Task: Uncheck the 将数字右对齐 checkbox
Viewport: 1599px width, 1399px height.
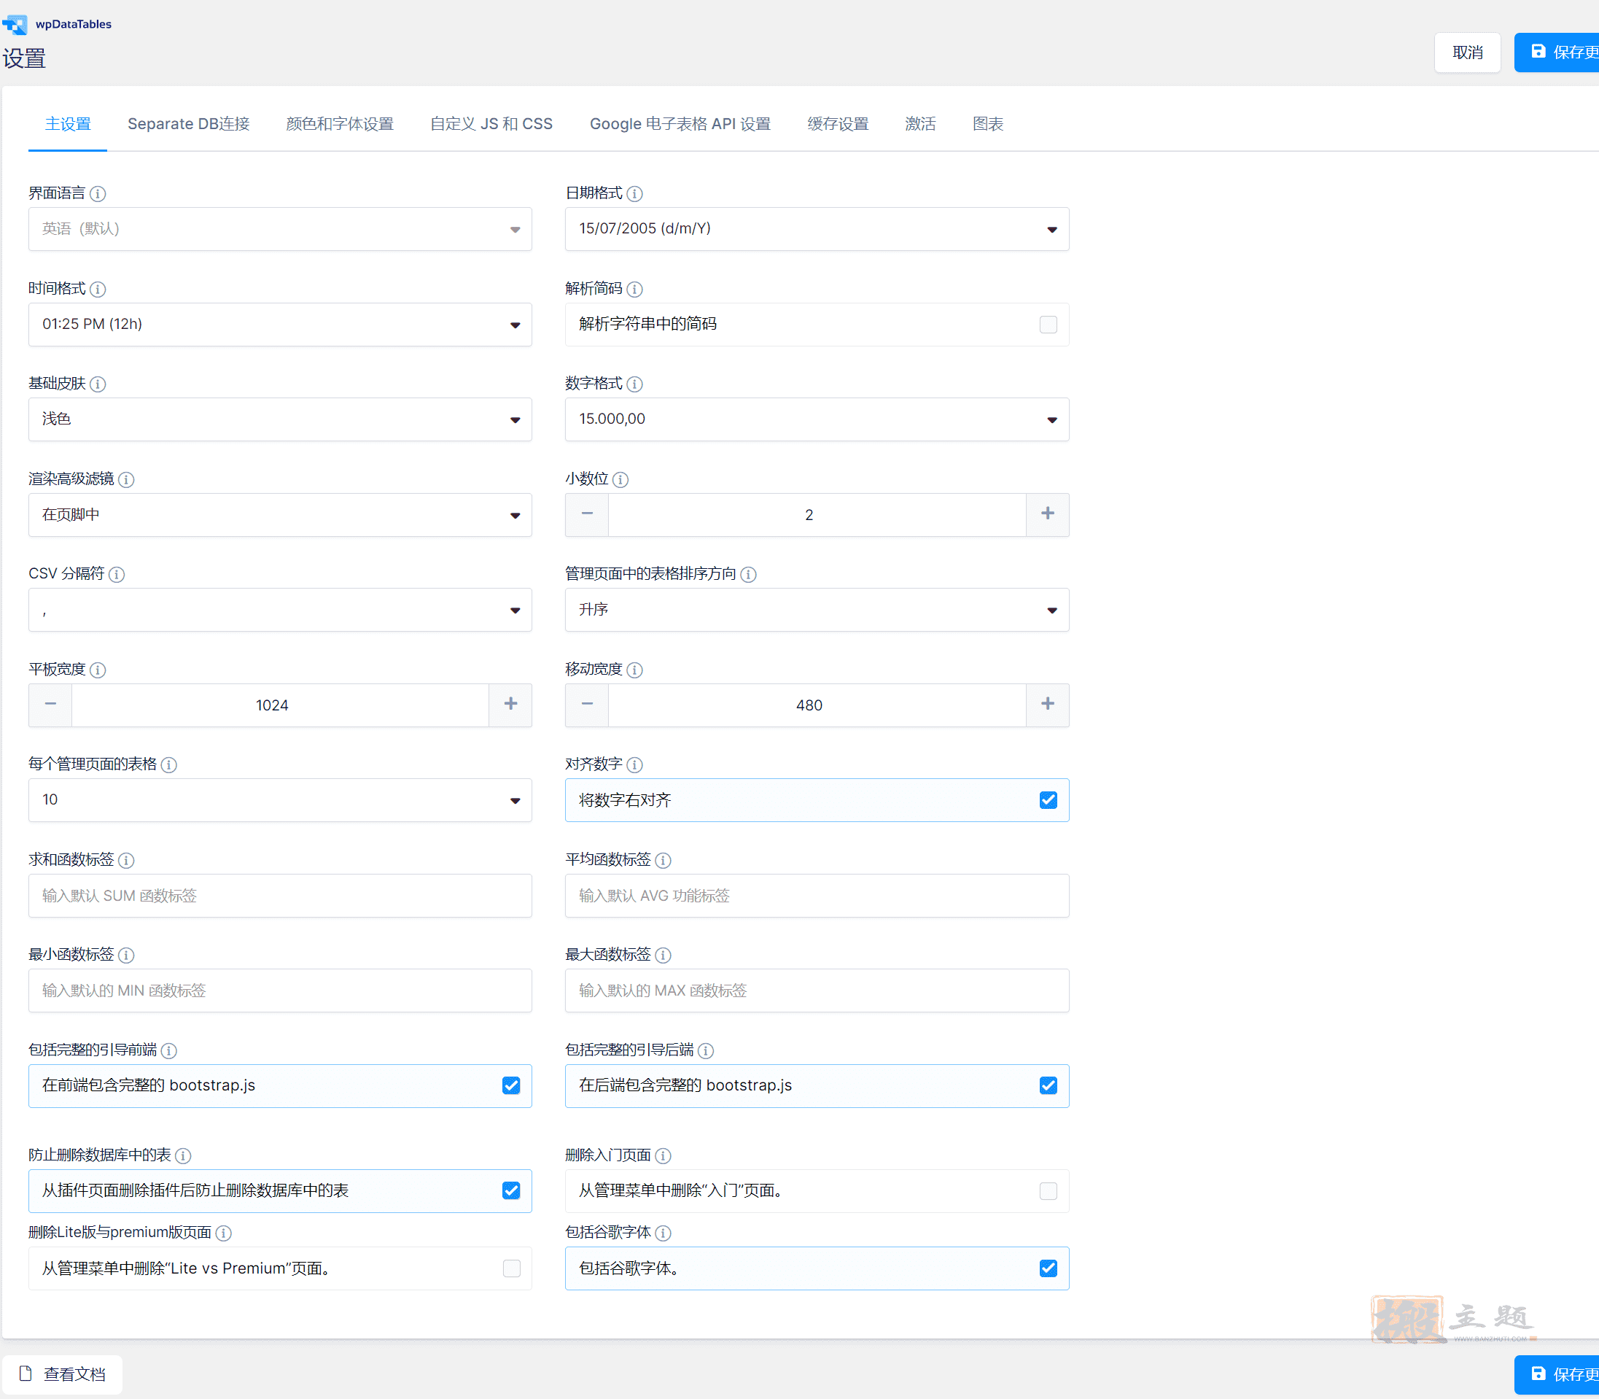Action: (1048, 800)
